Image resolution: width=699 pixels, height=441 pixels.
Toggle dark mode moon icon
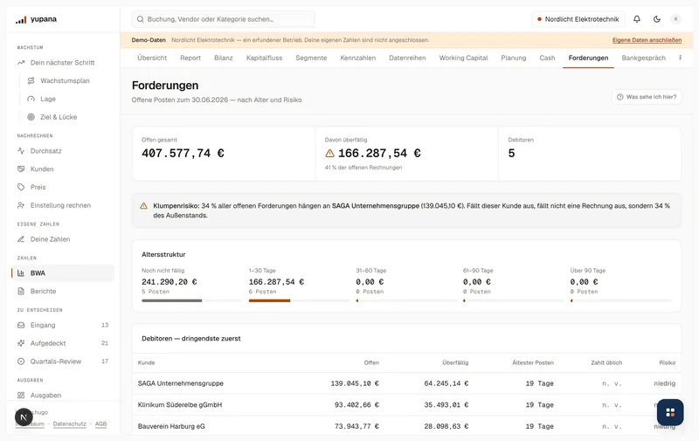[657, 19]
